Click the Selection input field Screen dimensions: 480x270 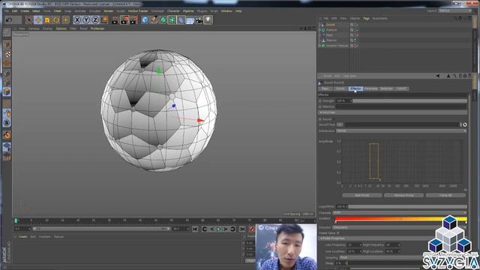[401, 106]
